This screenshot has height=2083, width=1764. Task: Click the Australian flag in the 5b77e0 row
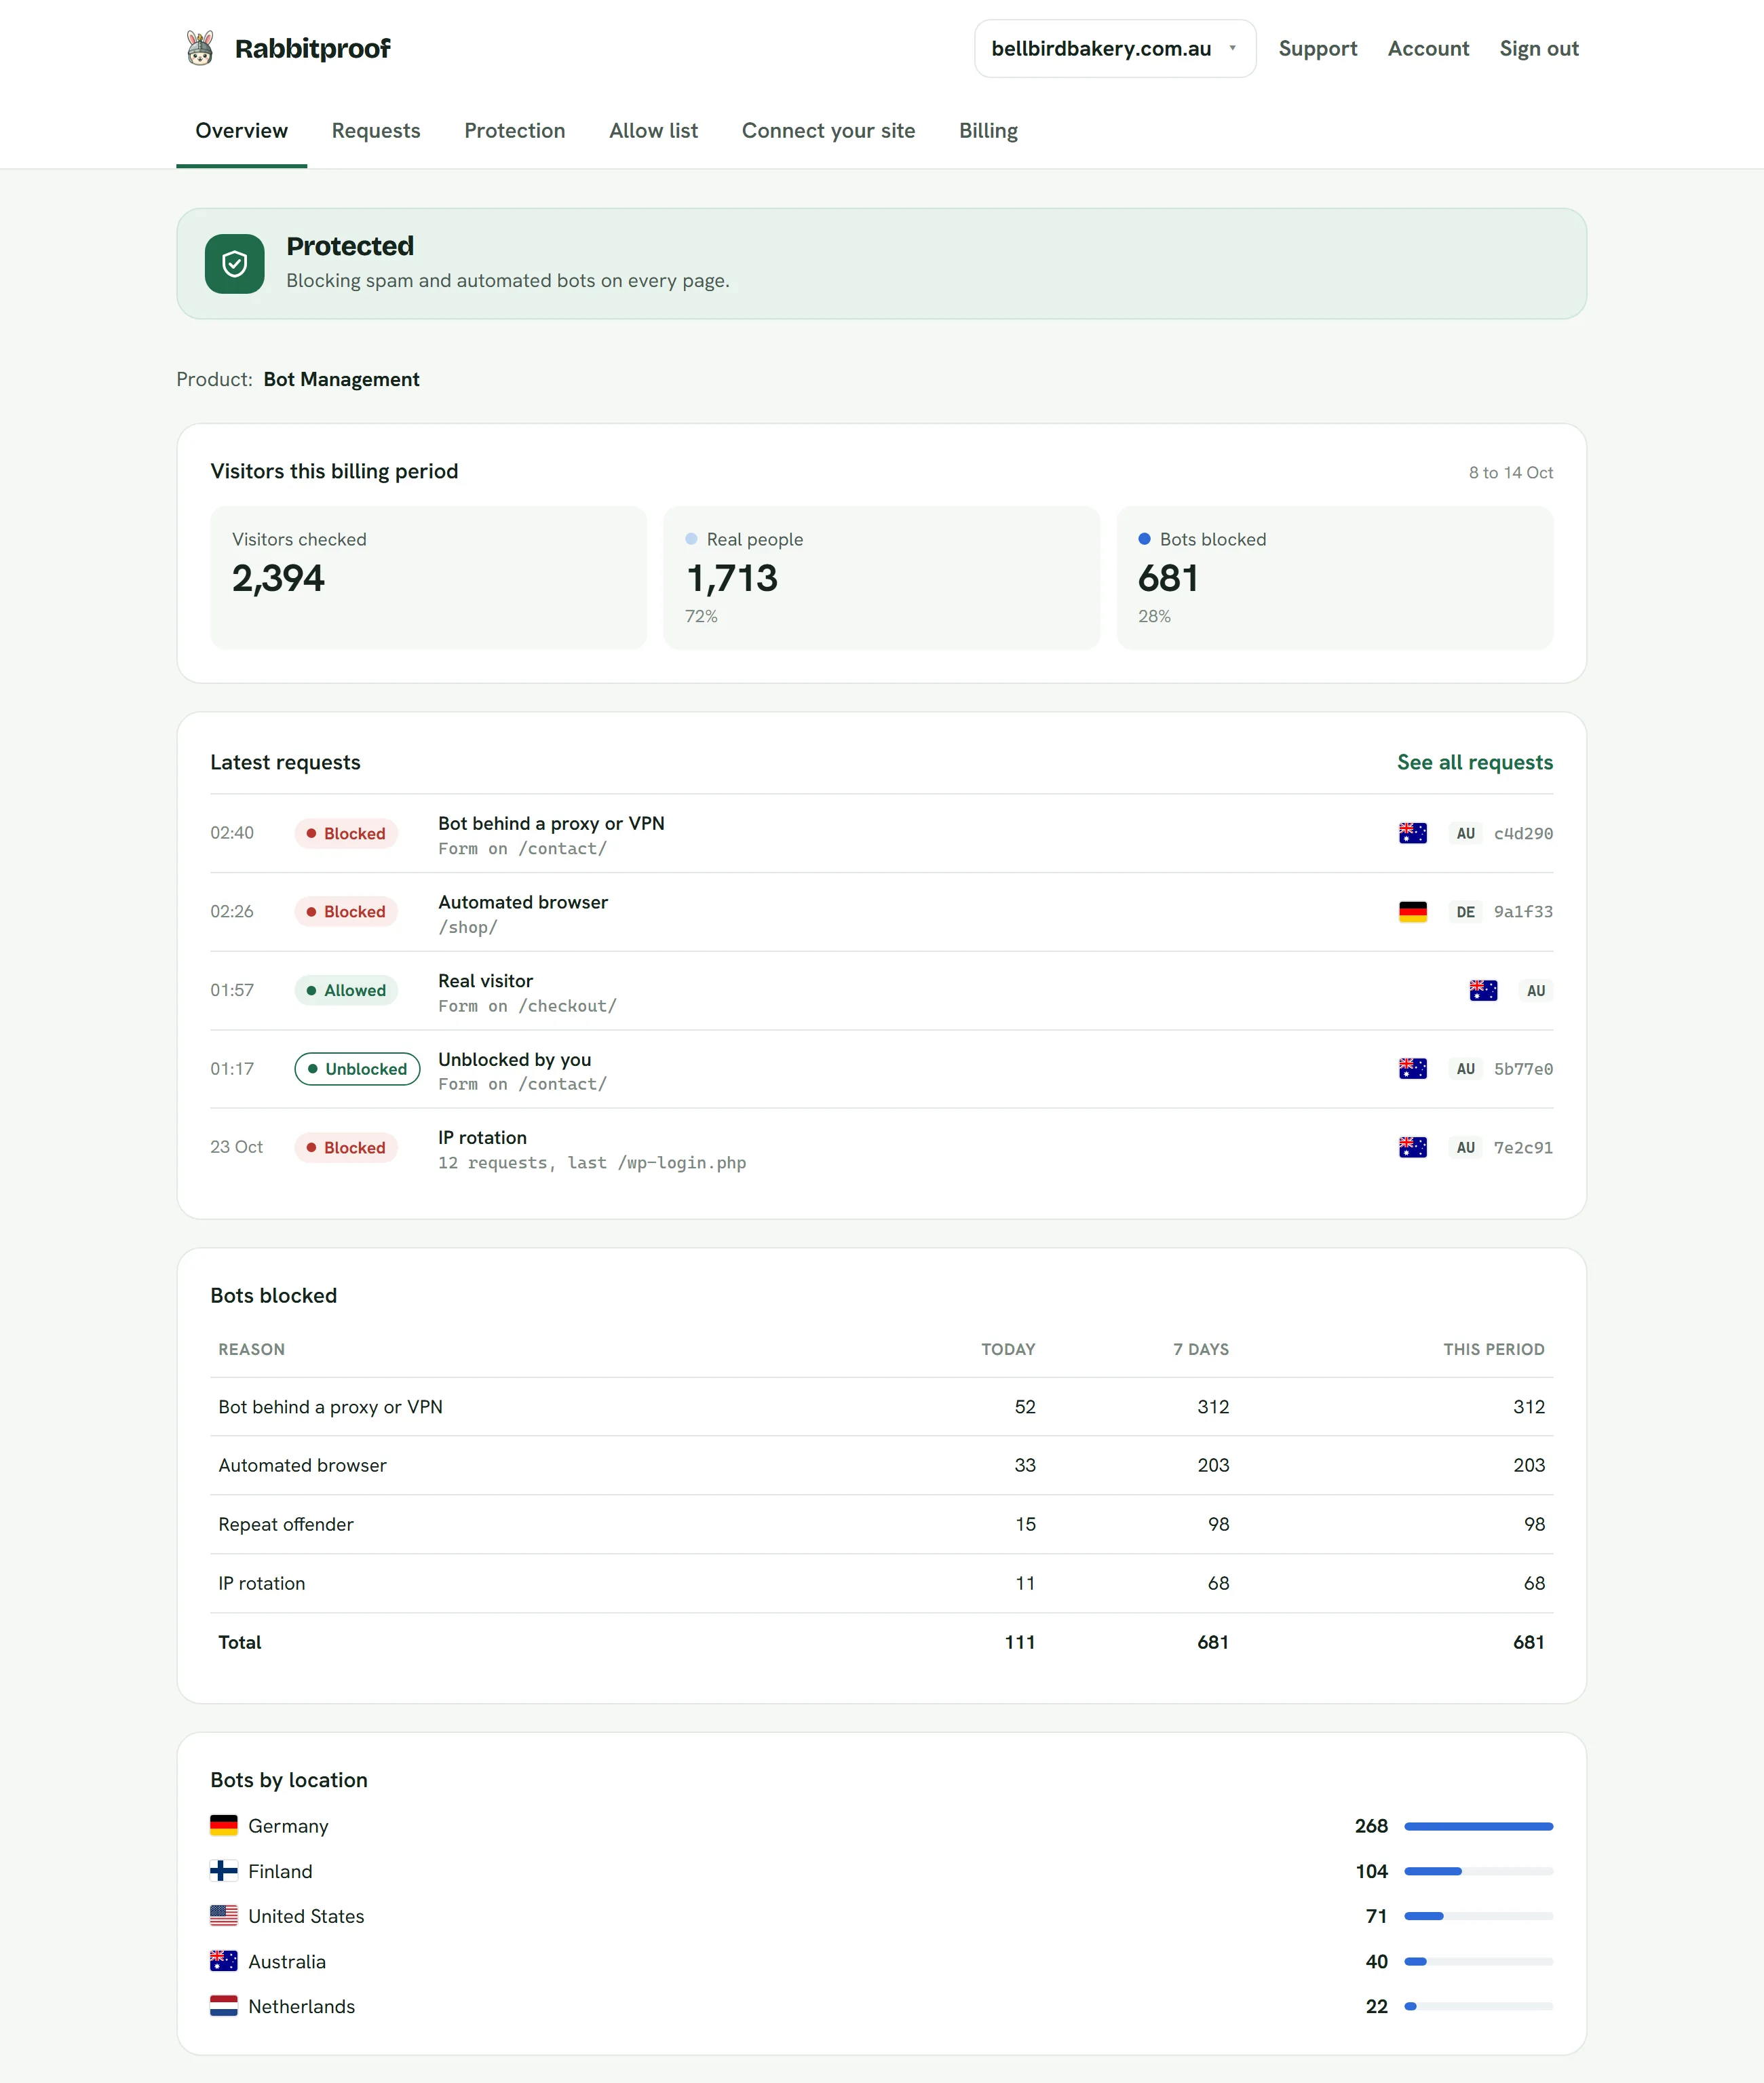coord(1412,1068)
